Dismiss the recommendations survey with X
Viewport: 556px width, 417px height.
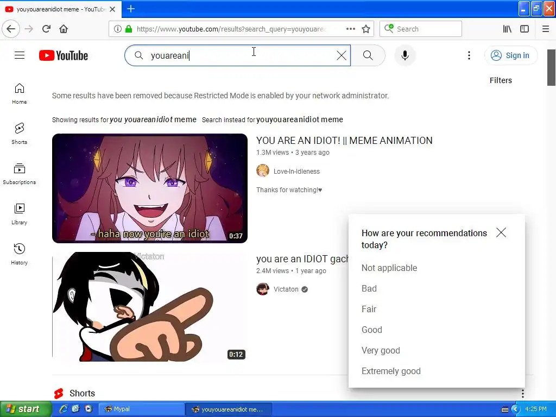tap(501, 232)
